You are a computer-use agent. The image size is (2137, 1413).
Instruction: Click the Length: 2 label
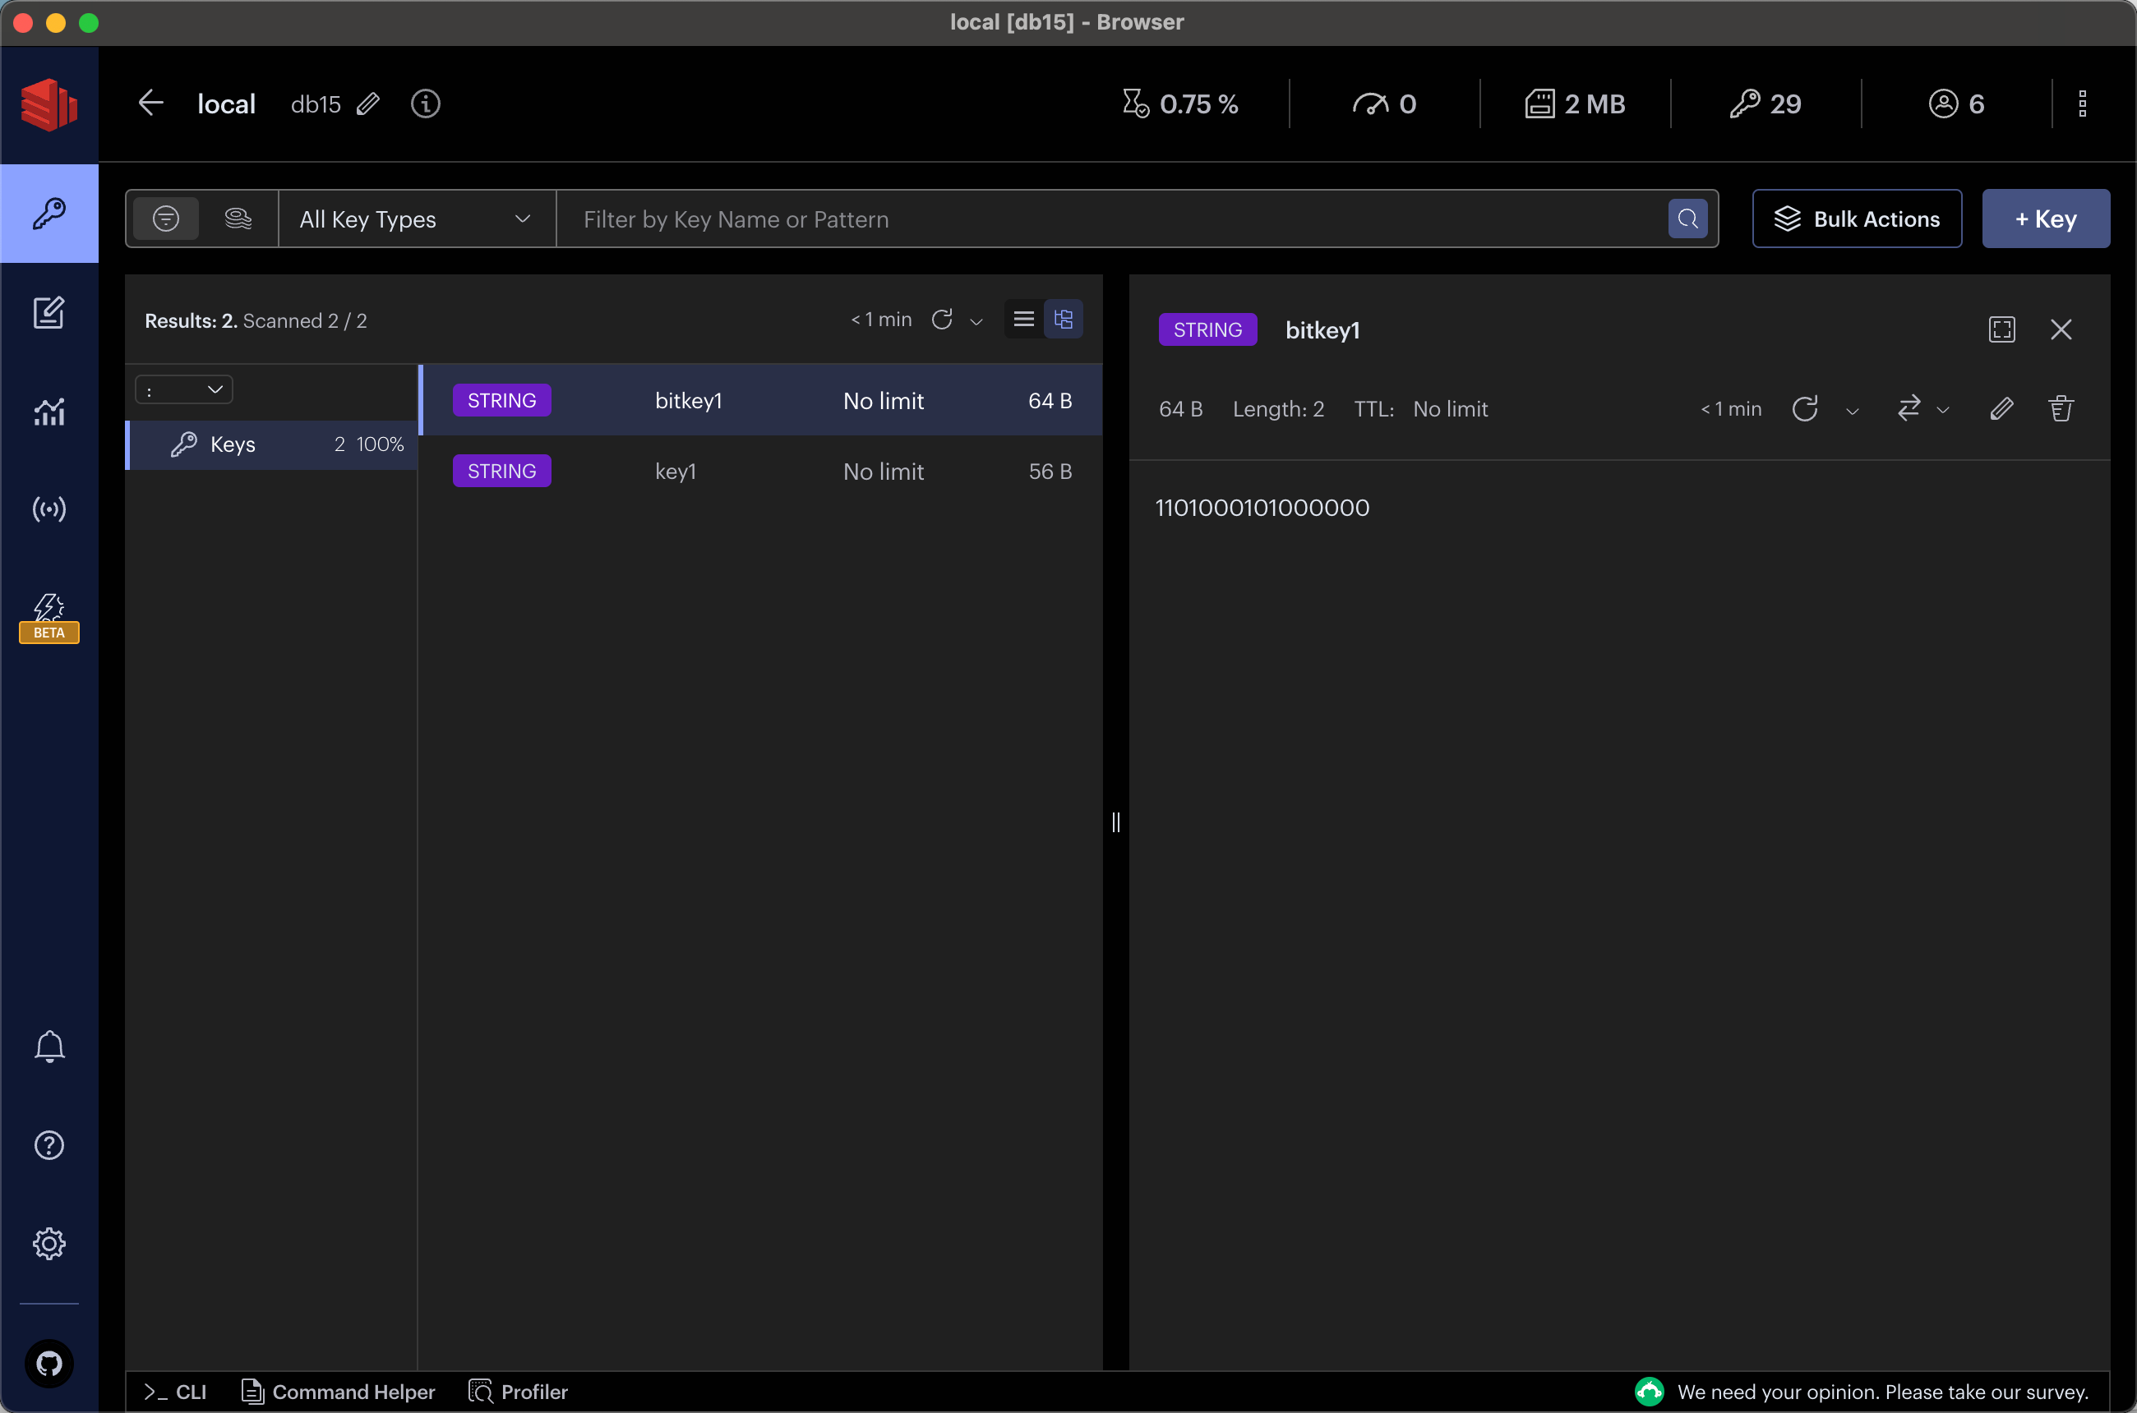pos(1278,409)
